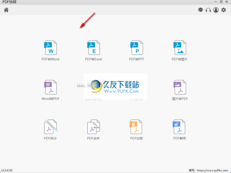
Task: Click the version number v2.0.6.50
Action: tap(7, 170)
